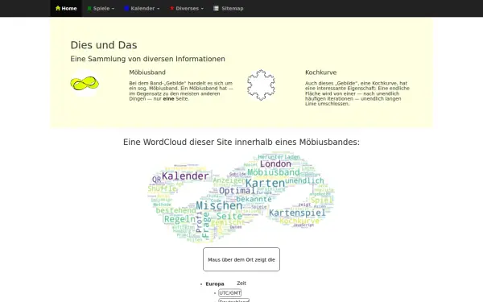Viewport: 483px width, 302px height.
Task: Click the word Kalender in the cloud
Action: click(x=185, y=176)
